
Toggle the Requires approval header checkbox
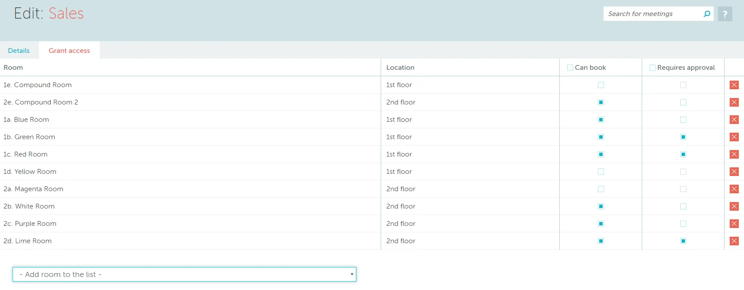tap(653, 68)
